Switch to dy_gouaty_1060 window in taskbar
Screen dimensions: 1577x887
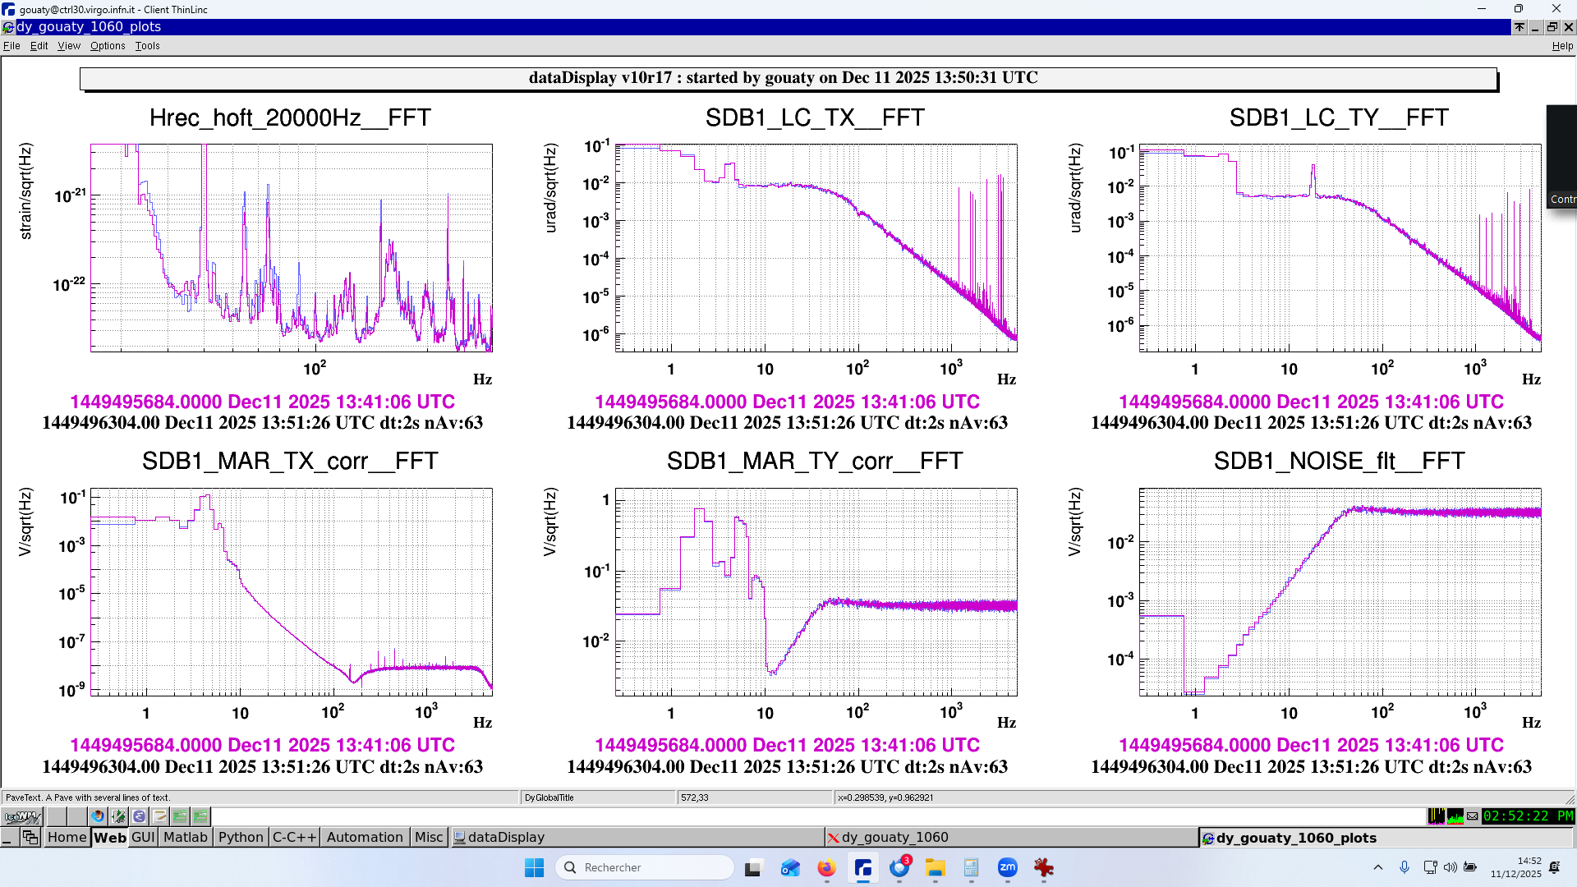pyautogui.click(x=894, y=837)
